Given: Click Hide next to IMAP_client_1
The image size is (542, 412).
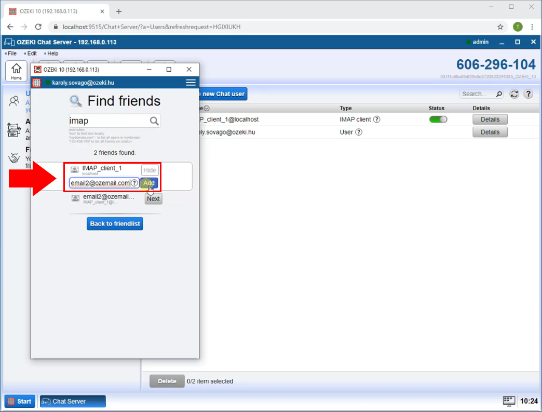Looking at the screenshot, I should pyautogui.click(x=150, y=170).
